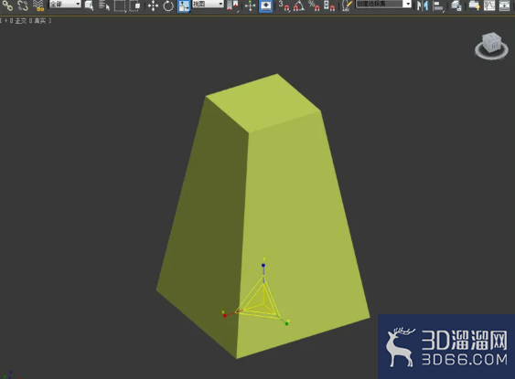This screenshot has width=515, height=379.
Task: Pick the Rectangular Selection Region tool
Action: click(120, 5)
